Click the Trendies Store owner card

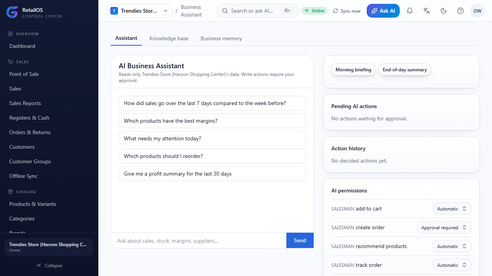tap(49, 247)
